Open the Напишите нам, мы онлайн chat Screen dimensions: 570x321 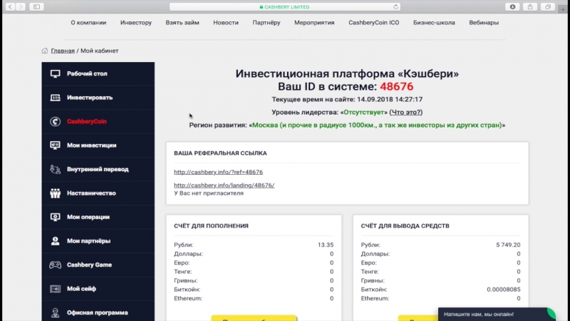pyautogui.click(x=496, y=314)
